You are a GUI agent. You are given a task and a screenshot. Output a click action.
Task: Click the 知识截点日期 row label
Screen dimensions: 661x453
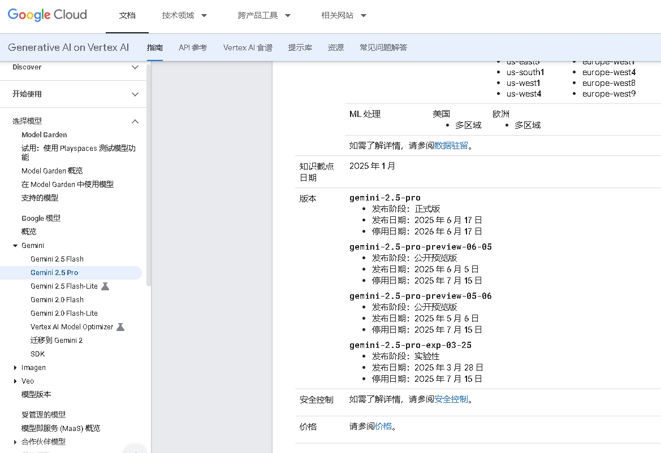[317, 172]
